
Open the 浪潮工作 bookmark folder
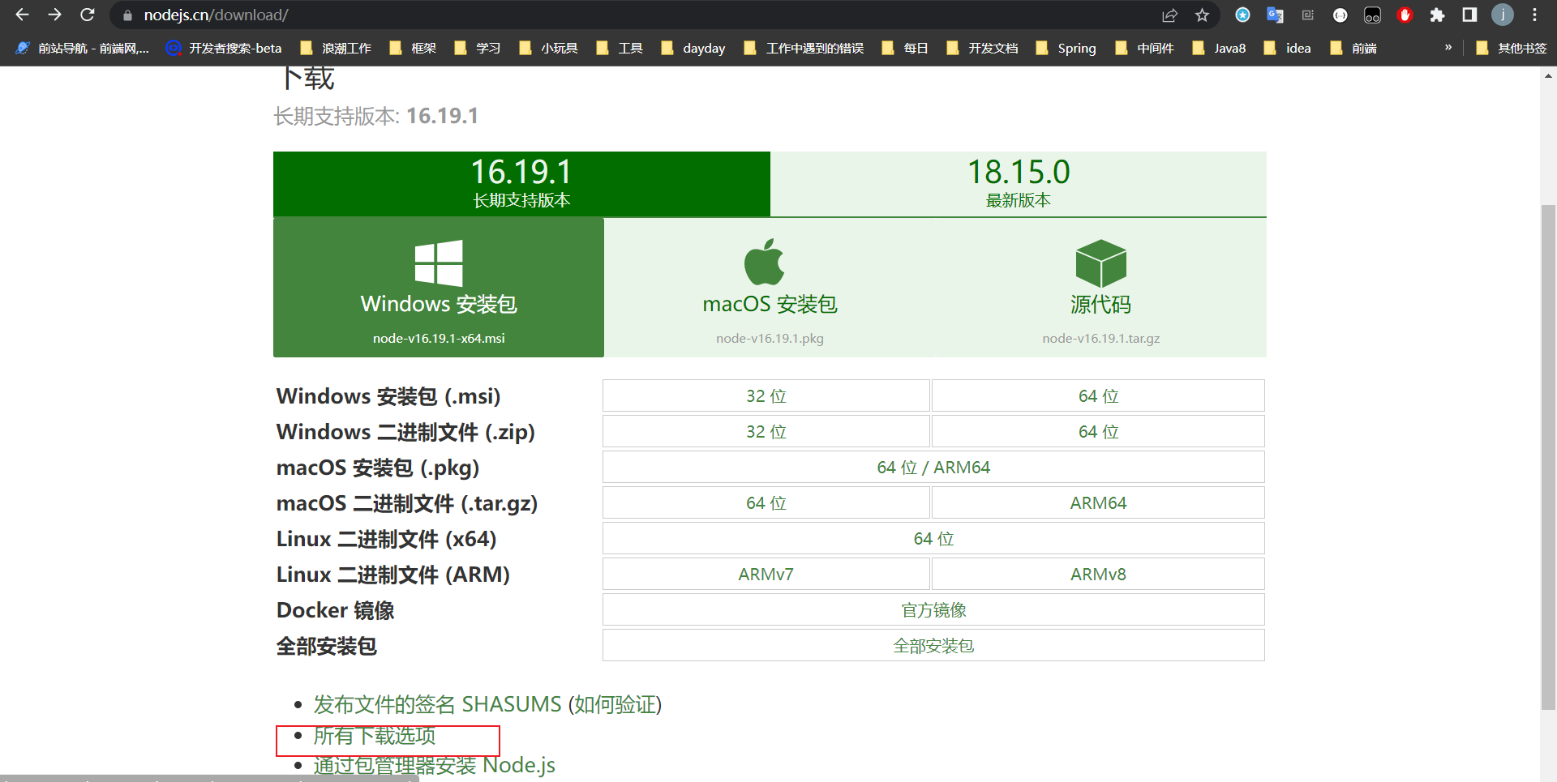coord(336,48)
